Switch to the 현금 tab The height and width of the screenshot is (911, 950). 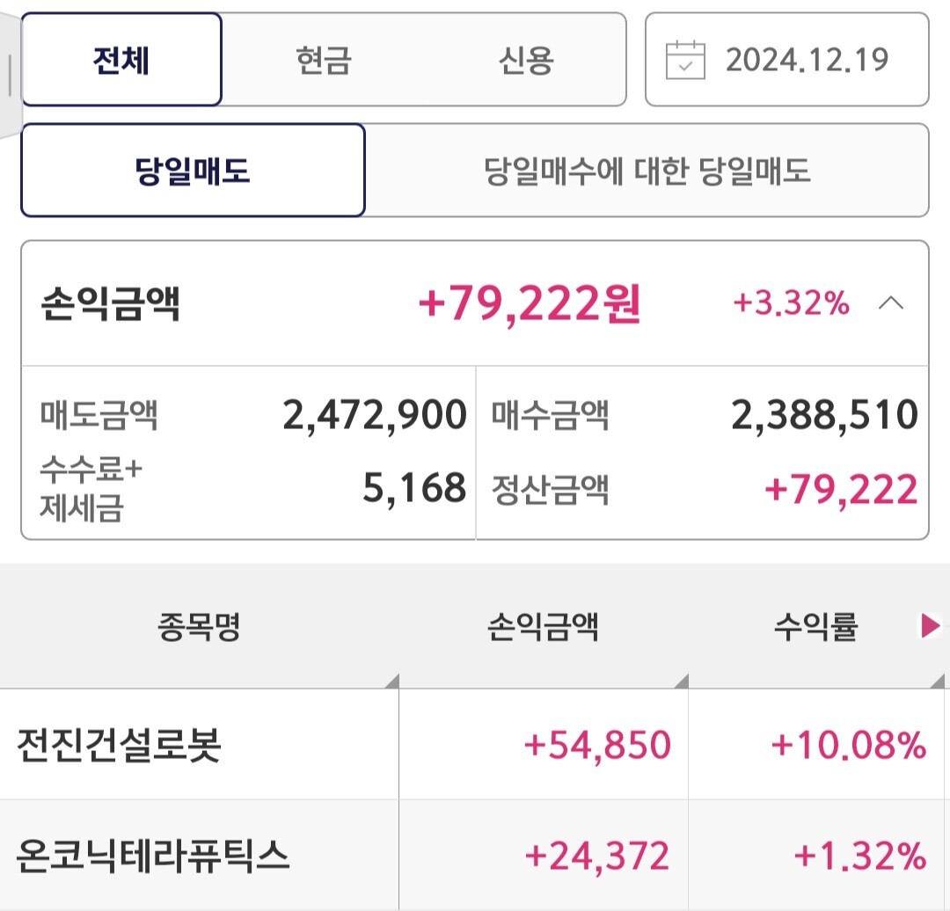pyautogui.click(x=324, y=60)
